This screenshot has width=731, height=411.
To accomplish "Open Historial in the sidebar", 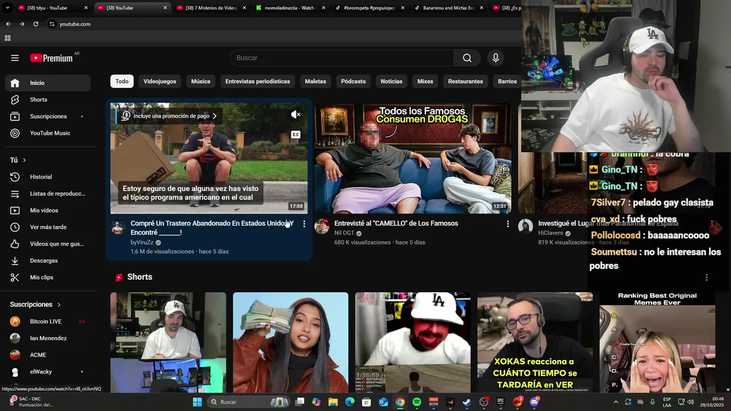I will pyautogui.click(x=48, y=177).
